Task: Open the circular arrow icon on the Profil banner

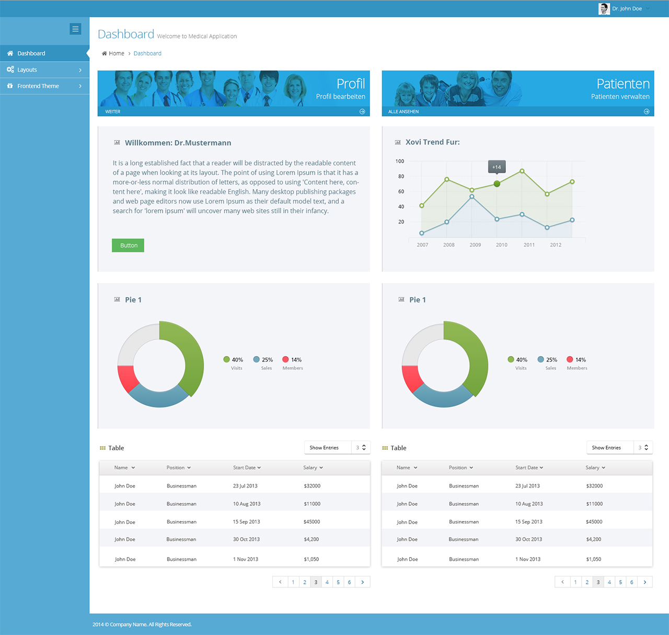Action: [x=362, y=111]
